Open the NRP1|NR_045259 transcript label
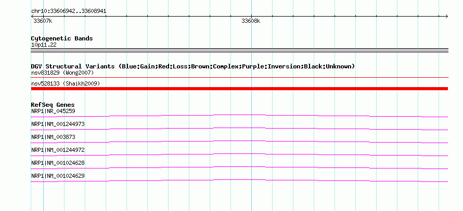463x211 pixels. point(53,111)
